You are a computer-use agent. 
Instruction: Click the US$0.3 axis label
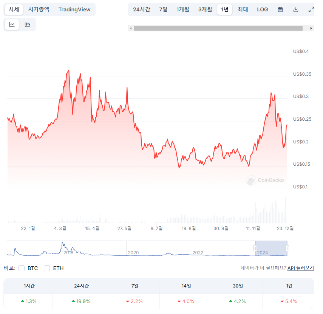click(x=301, y=96)
